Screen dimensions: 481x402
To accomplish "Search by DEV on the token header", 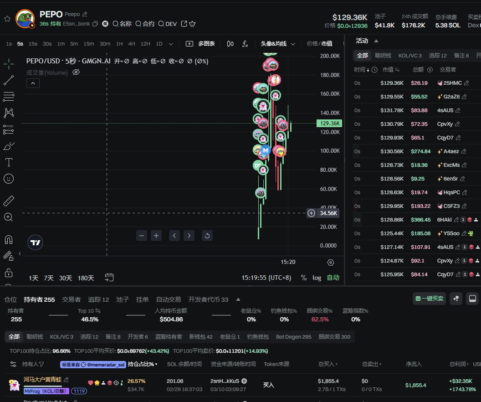I will [x=168, y=24].
